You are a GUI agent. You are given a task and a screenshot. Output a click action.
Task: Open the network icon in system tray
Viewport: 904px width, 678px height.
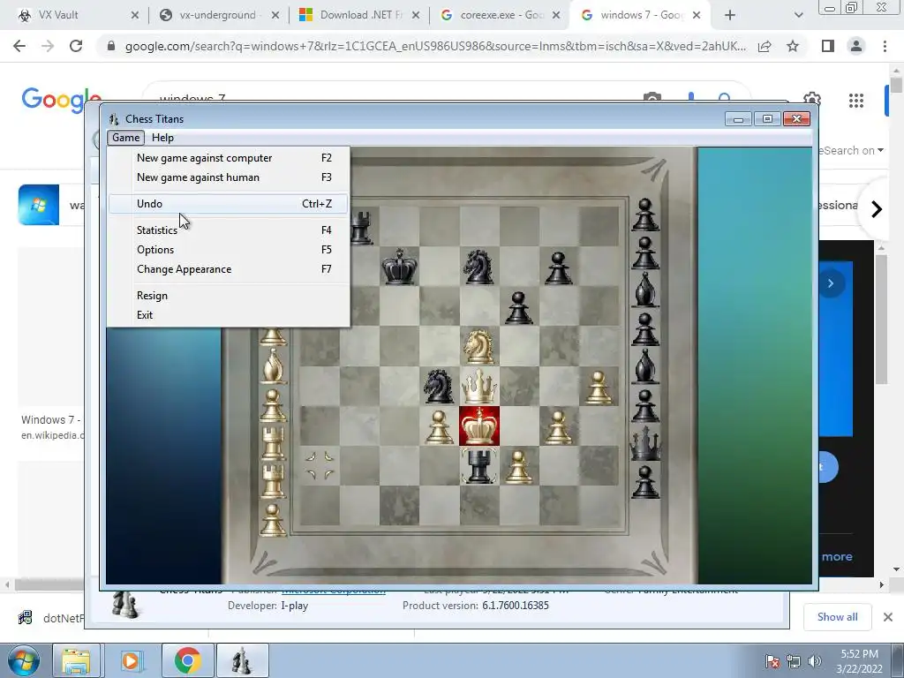coord(794,661)
